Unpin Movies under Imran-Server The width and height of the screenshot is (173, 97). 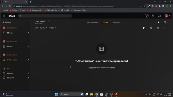click(28, 46)
